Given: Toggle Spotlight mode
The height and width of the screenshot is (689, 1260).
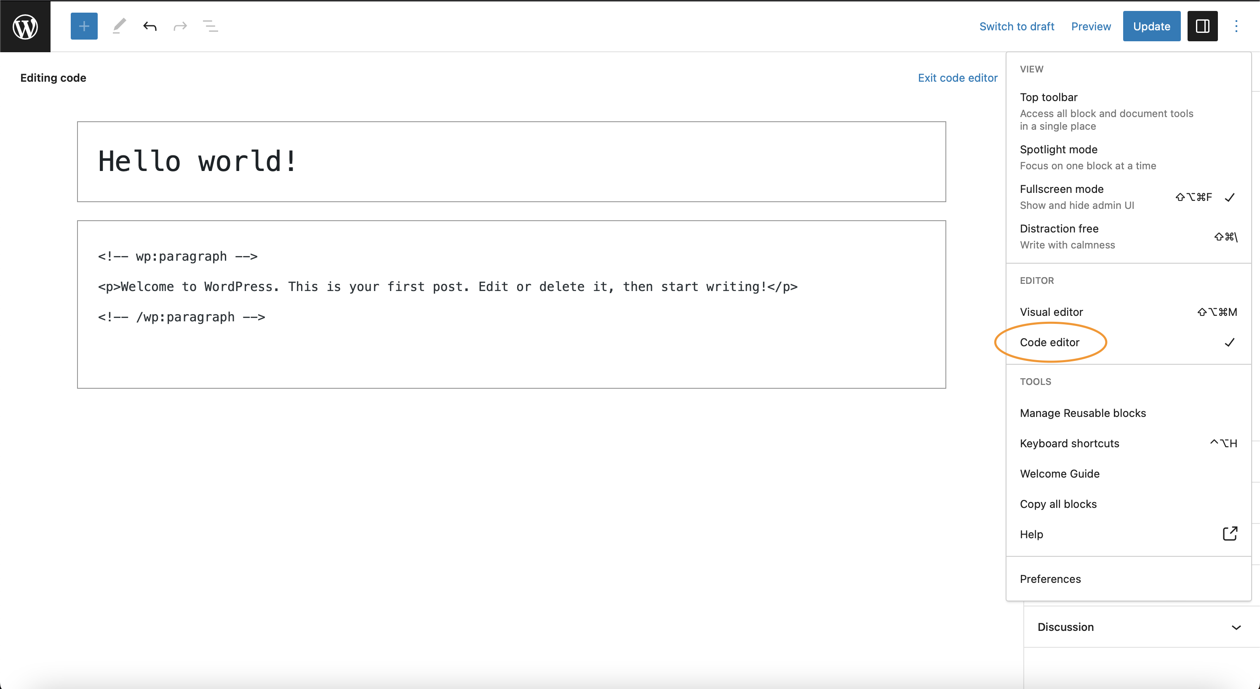Looking at the screenshot, I should pos(1129,158).
